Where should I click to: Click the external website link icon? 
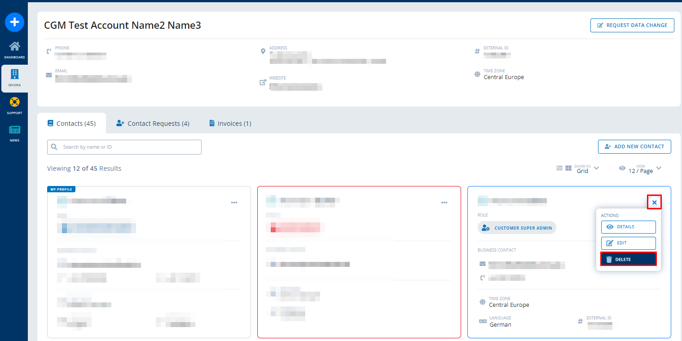point(263,83)
